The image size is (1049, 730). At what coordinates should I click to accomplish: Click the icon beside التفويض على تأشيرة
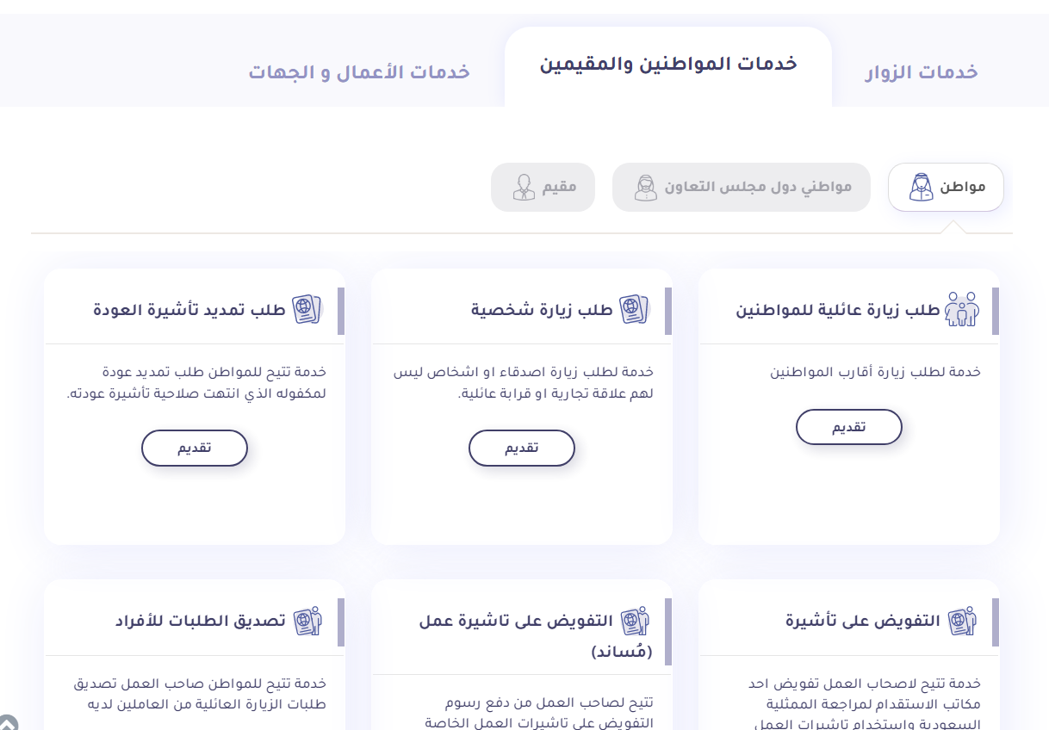pos(961,620)
